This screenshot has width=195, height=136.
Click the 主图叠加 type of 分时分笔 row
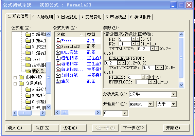click(x=94, y=75)
